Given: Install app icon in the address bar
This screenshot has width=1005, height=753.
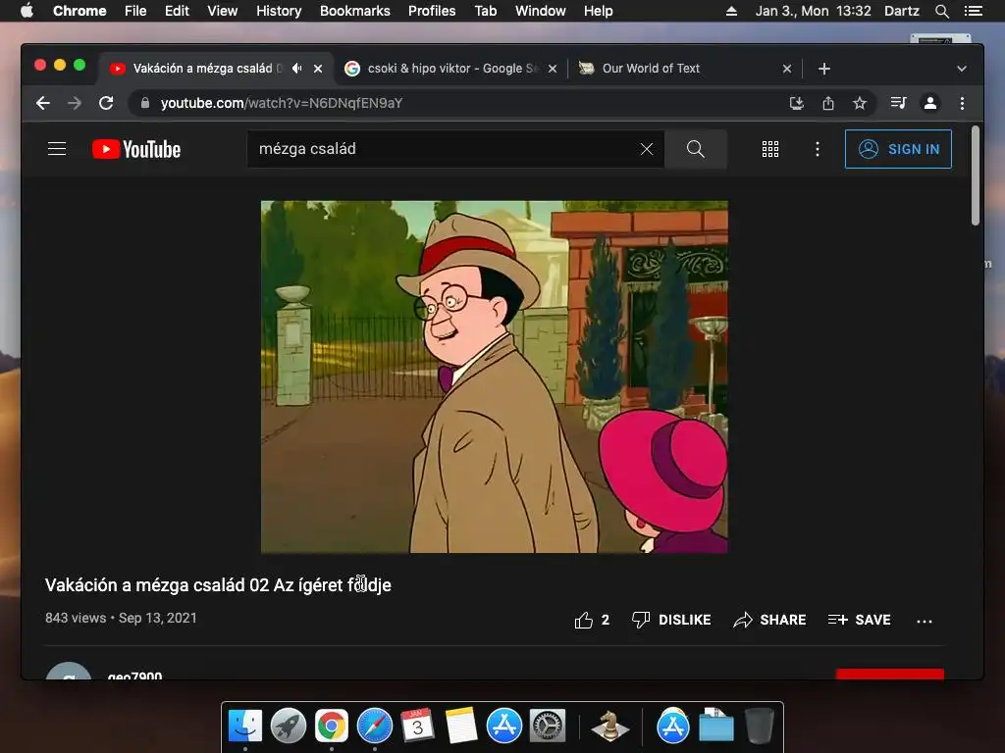Looking at the screenshot, I should tap(797, 103).
